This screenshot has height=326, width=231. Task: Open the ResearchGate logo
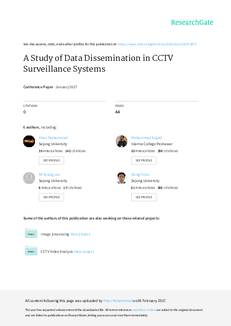[192, 23]
